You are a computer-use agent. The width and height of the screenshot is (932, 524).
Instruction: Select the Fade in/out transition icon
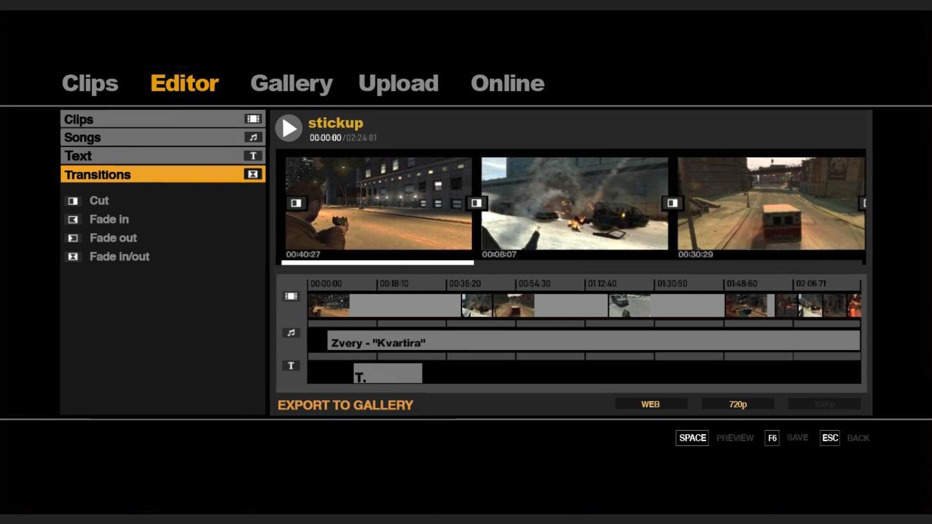point(73,256)
